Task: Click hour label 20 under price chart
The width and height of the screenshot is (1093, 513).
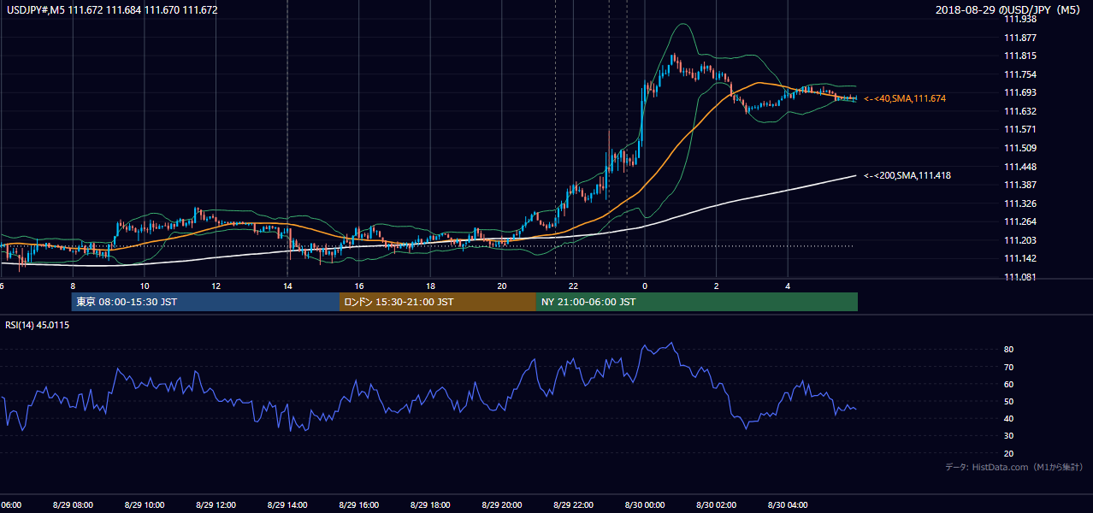Action: 502,286
